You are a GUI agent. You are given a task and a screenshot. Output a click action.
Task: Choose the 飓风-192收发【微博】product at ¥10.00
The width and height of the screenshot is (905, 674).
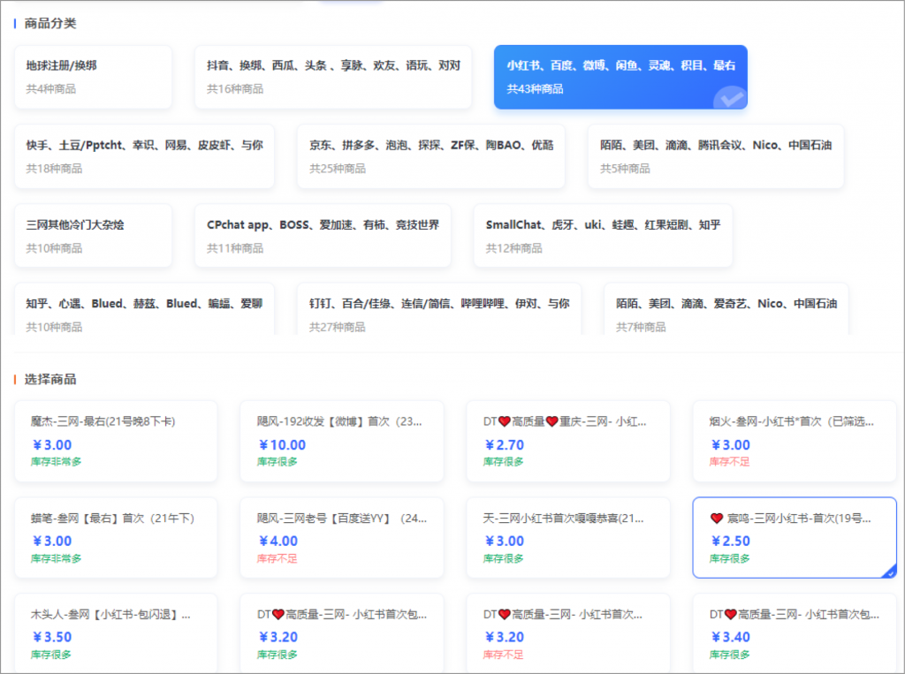coord(341,441)
